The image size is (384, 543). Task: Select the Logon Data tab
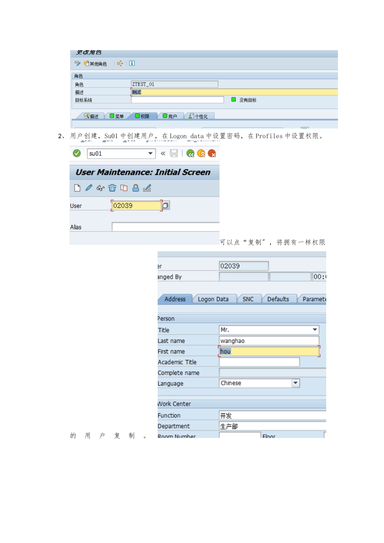tap(213, 299)
